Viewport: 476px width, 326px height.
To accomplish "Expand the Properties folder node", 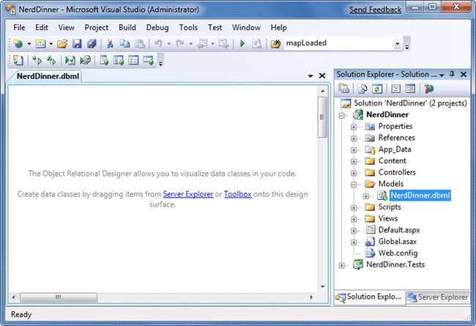I will (354, 127).
